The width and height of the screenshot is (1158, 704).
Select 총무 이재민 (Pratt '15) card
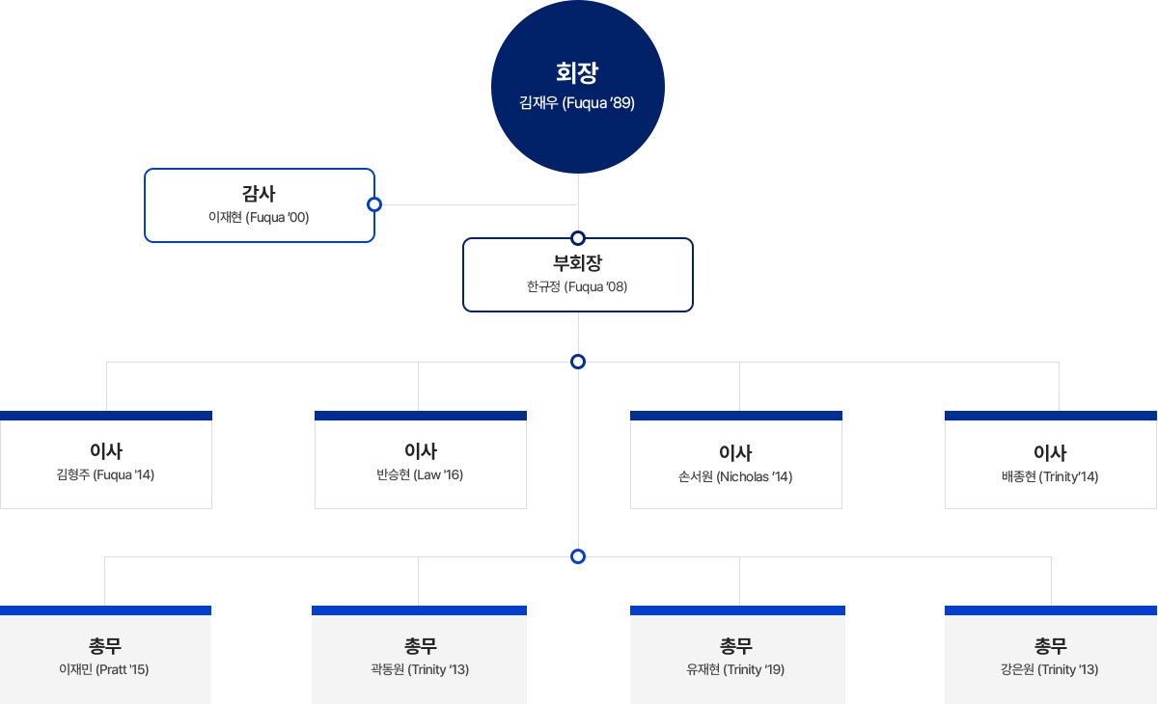105,658
